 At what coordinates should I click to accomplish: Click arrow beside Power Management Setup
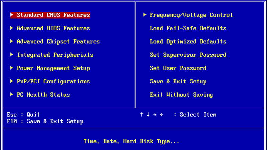click(x=12, y=68)
